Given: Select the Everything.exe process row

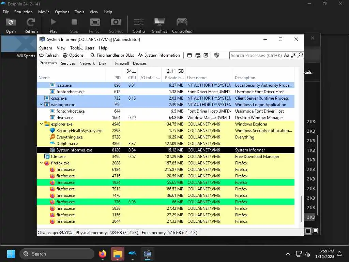Looking at the screenshot, I should tap(166, 137).
